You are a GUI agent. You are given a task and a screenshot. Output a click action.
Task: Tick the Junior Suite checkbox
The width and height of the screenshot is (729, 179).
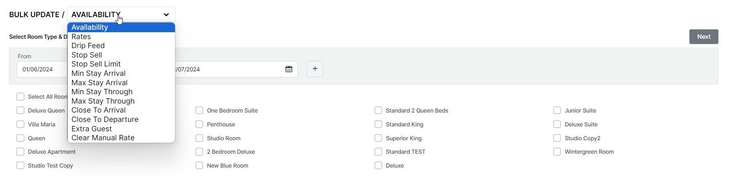coord(557,110)
